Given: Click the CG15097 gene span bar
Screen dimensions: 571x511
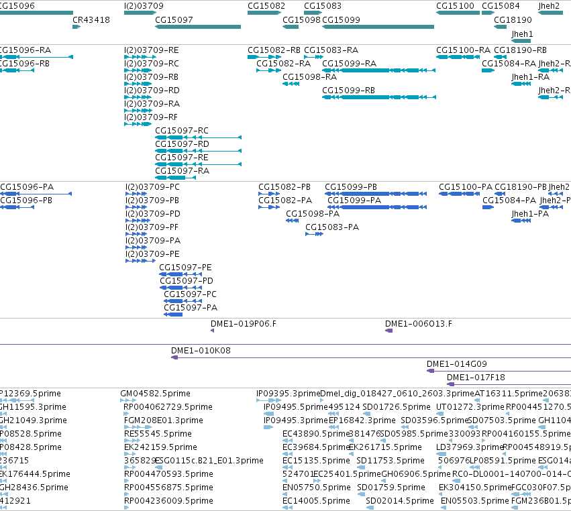Looking at the screenshot, I should [x=198, y=27].
